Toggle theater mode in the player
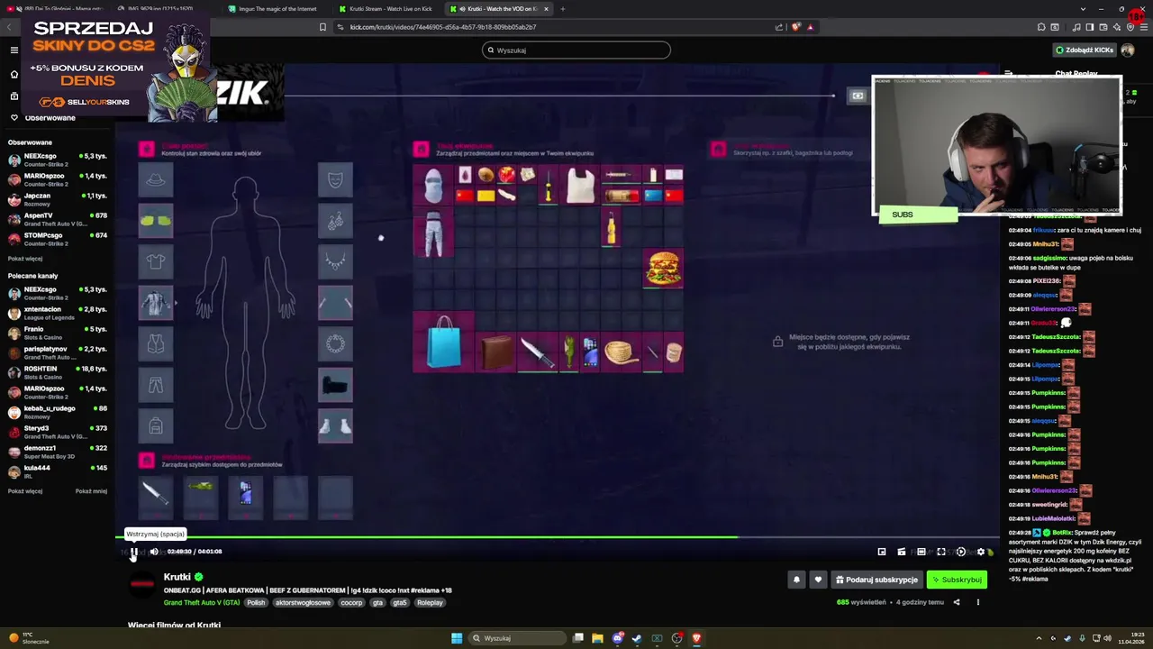The height and width of the screenshot is (649, 1153). pyautogui.click(x=921, y=552)
